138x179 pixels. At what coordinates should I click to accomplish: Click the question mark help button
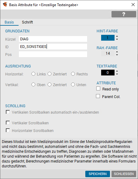[124, 14]
